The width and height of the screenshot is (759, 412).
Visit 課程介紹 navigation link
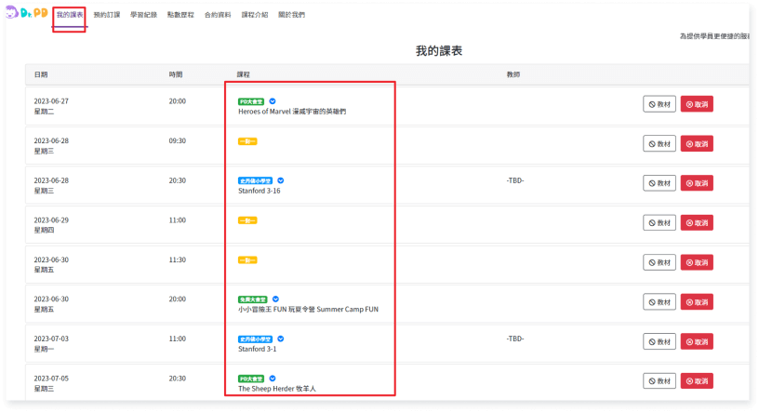point(254,16)
